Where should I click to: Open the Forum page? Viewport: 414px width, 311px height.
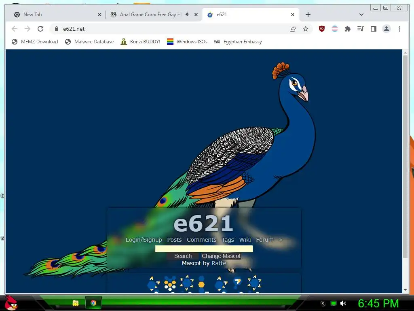(x=264, y=240)
